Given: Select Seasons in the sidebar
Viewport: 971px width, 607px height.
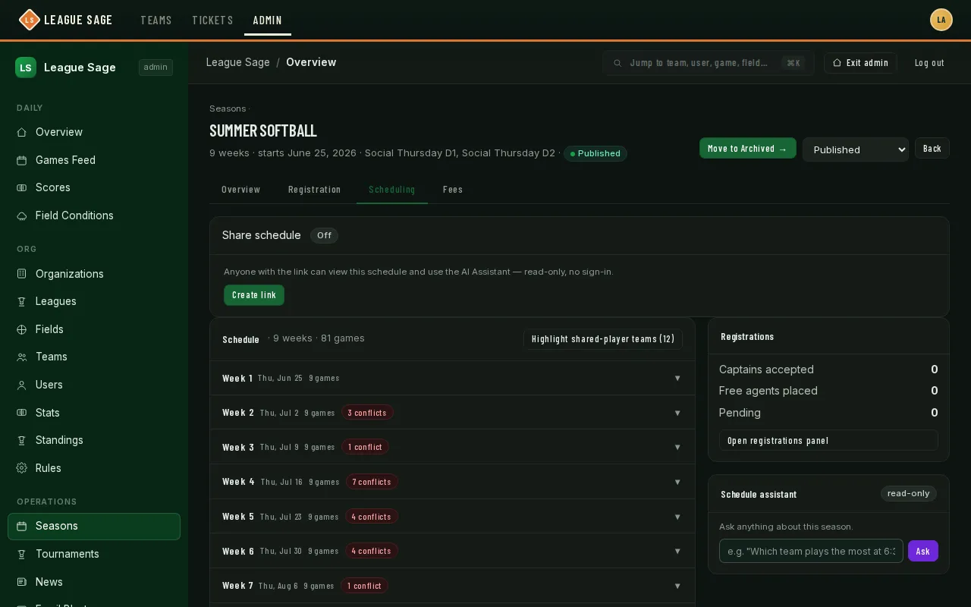Looking at the screenshot, I should [x=94, y=527].
